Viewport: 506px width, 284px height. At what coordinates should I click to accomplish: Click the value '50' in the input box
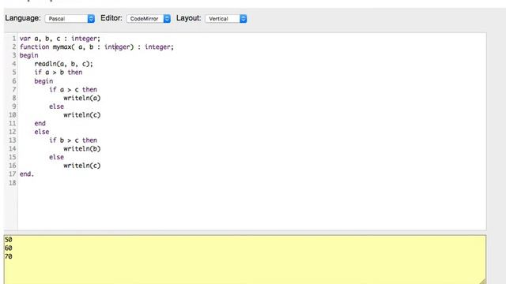pos(9,240)
